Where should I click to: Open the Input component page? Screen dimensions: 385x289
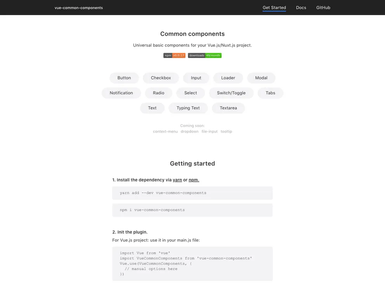coord(196,78)
